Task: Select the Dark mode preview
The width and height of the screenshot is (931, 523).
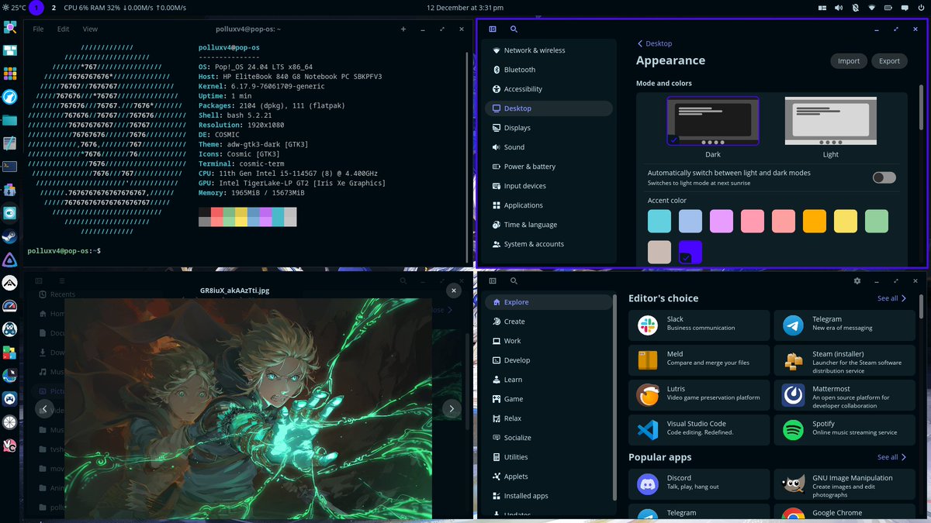Action: [x=713, y=121]
